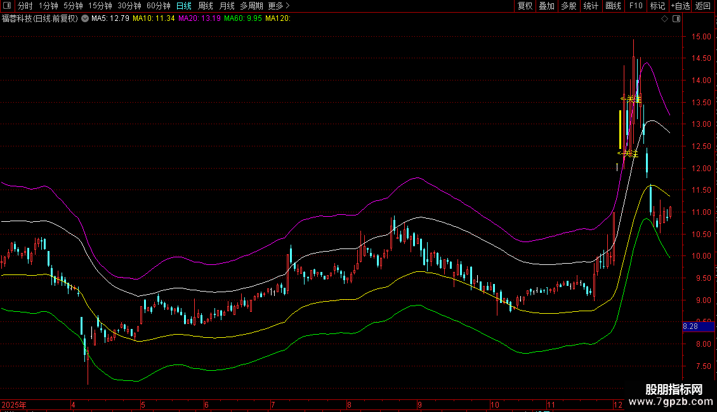Open the 画线 drawing tools
The height and width of the screenshot is (412, 717).
pyautogui.click(x=613, y=6)
